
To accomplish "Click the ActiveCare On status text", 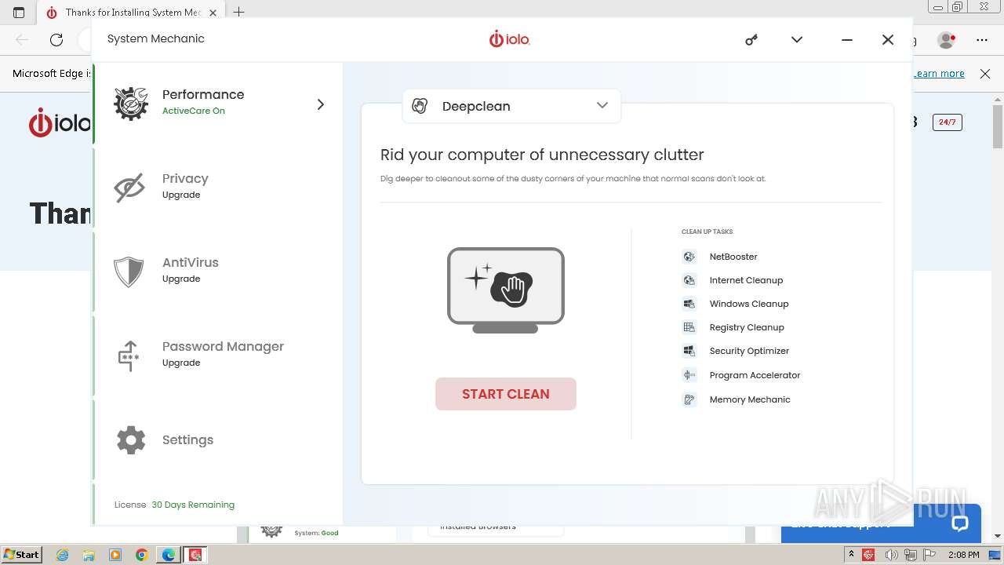I will tap(194, 111).
